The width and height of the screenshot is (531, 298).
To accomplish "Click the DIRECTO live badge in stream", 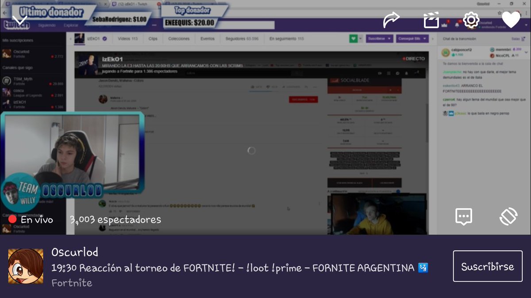I will pyautogui.click(x=413, y=58).
